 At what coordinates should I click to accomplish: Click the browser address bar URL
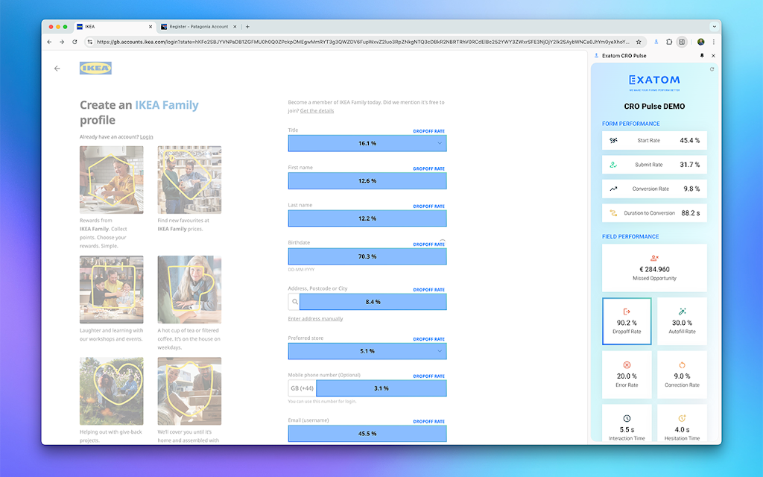[363, 42]
